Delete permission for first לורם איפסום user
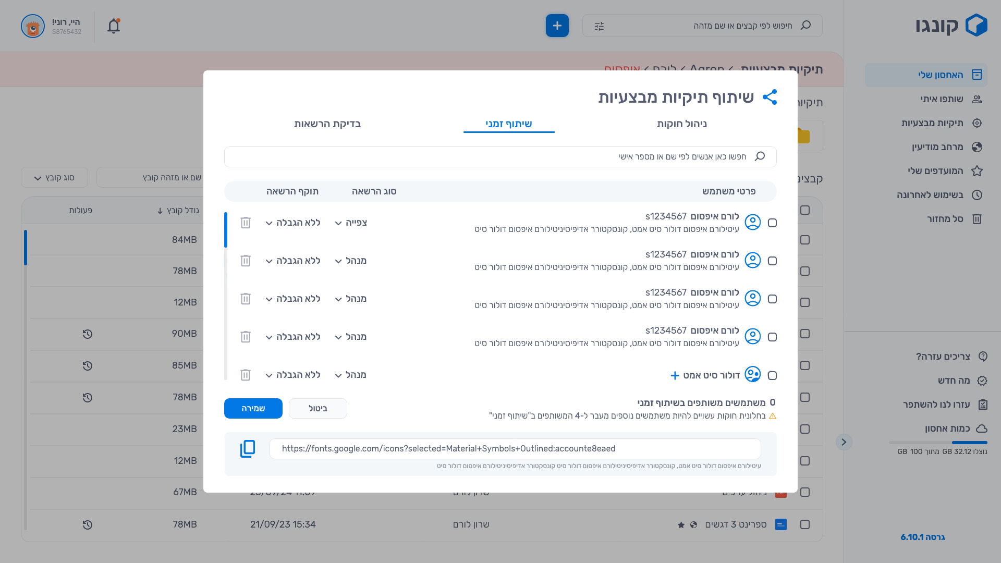 tap(246, 223)
